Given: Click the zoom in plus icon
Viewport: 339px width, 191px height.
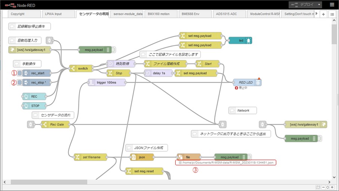Looking at the screenshot, I should coord(332,187).
